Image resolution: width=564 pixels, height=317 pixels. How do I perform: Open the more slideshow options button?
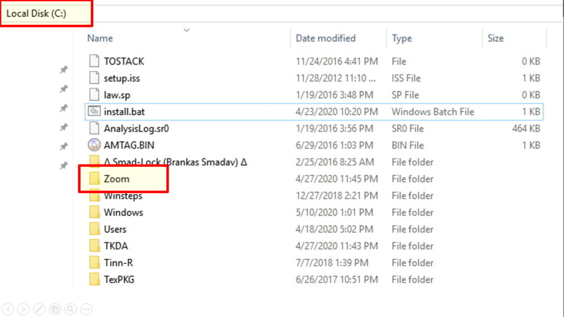point(85,309)
